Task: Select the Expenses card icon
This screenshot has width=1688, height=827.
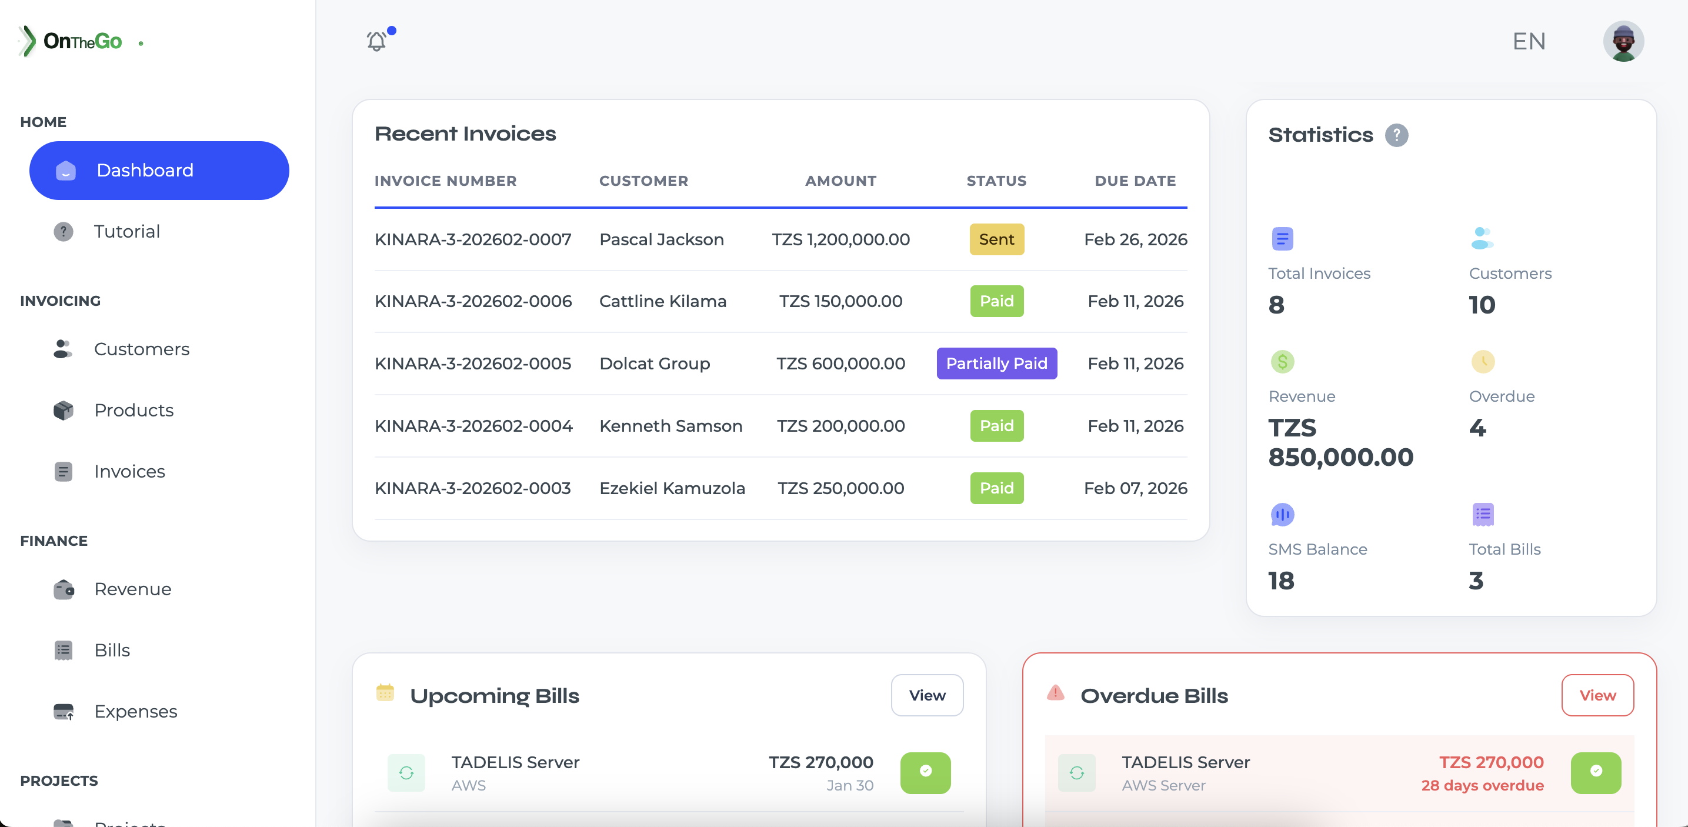Action: coord(63,712)
